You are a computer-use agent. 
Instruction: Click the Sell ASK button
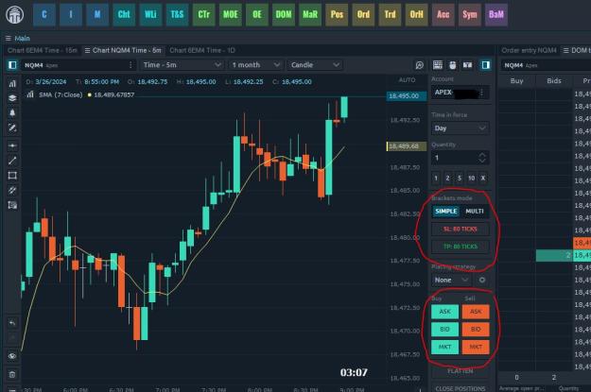pos(476,312)
